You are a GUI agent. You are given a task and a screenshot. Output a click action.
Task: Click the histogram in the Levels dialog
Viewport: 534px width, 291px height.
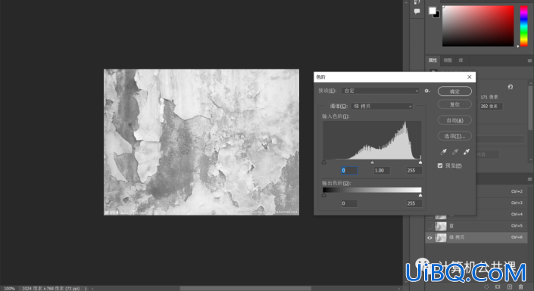click(372, 140)
